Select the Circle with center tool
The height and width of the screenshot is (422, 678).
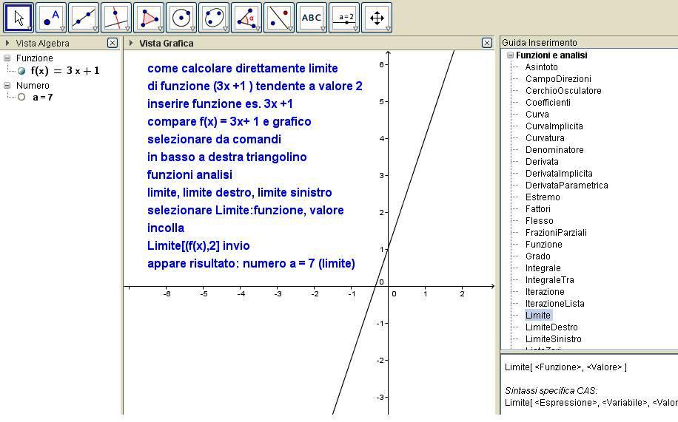pos(181,18)
